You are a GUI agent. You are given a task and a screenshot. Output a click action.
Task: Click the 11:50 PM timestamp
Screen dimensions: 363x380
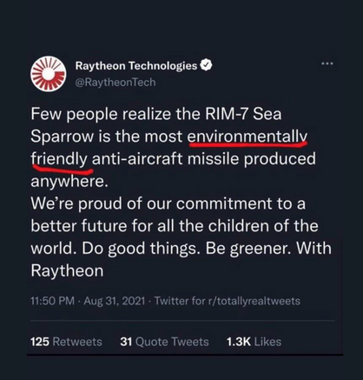coord(52,301)
